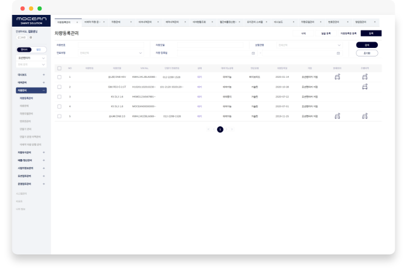Viewport: 407px width, 272px height.
Task: Switch sidebar toggle to 법인
Action: (x=38, y=50)
